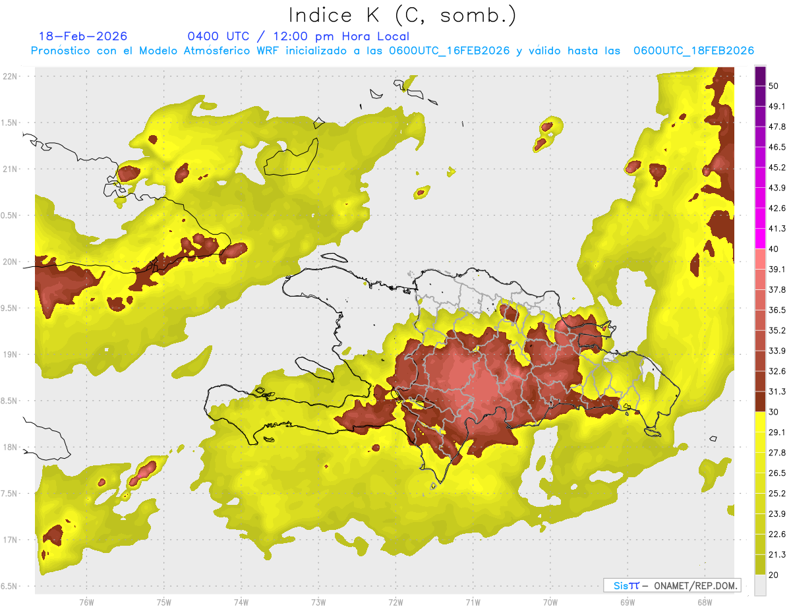Screen dimensions: 791x611
Task: Click the '70W' longitude label
Action: 550,602
